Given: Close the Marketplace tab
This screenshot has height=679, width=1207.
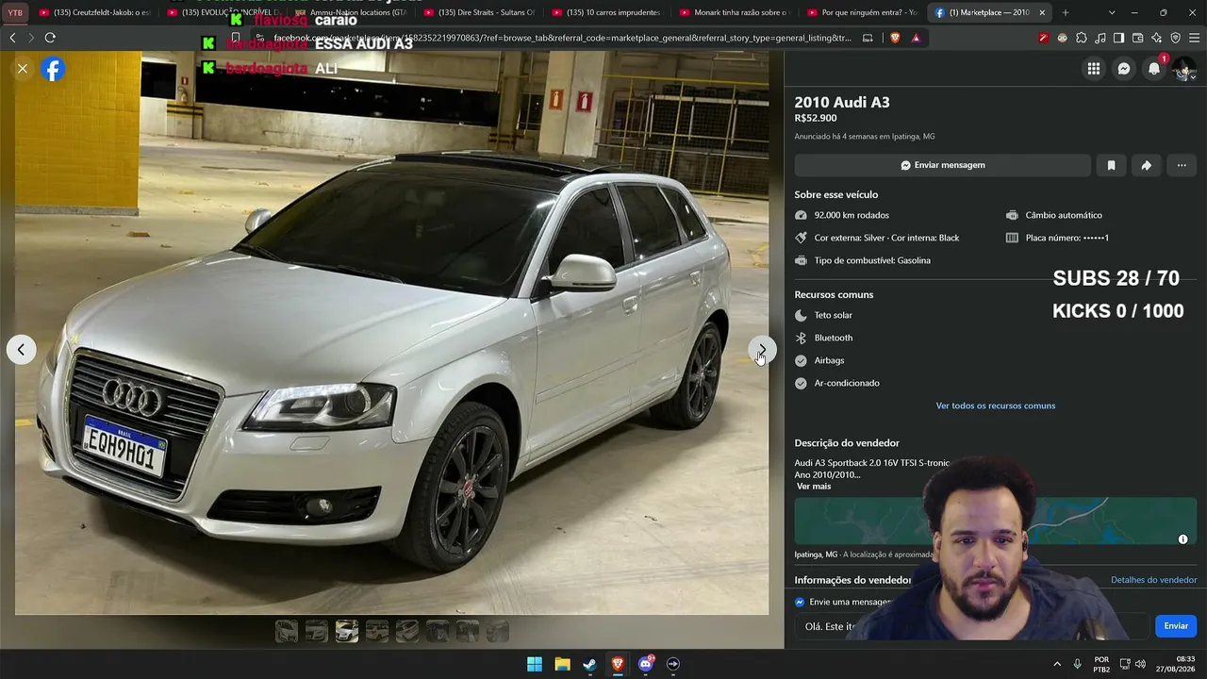Looking at the screenshot, I should coord(1042,12).
